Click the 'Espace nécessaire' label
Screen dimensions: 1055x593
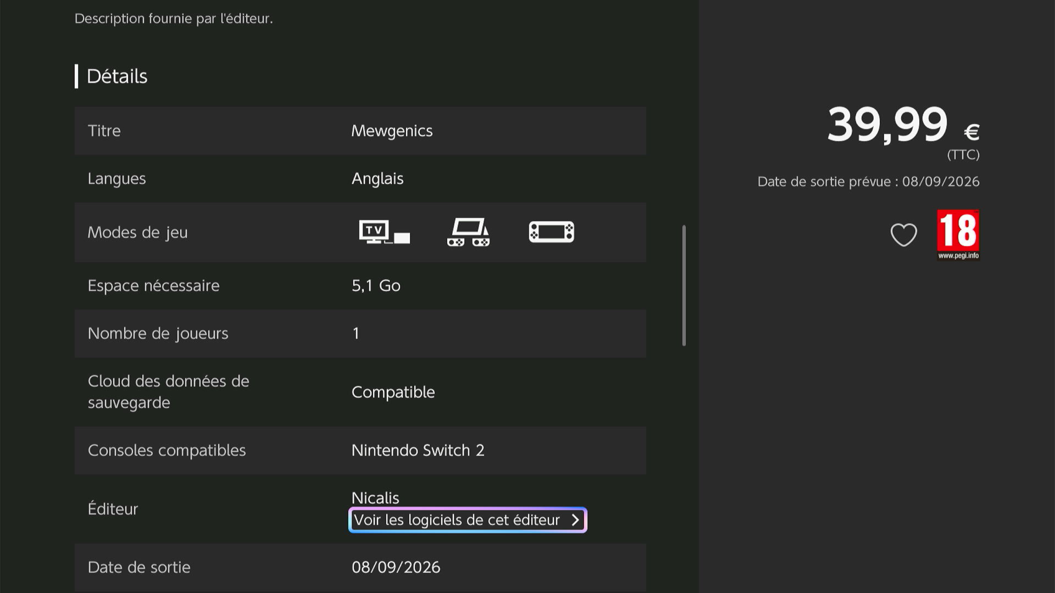[154, 286]
